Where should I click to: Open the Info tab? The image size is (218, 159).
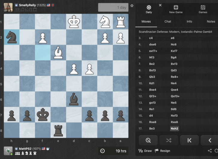tap(189, 21)
